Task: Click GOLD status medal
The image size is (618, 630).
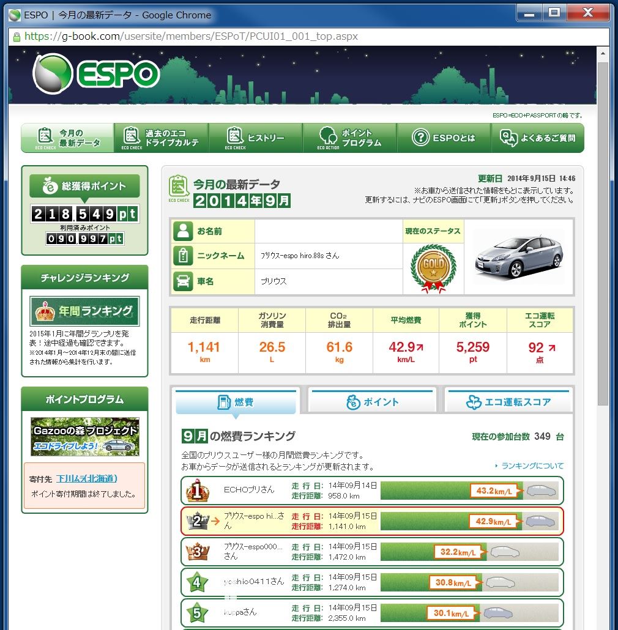Action: [x=434, y=269]
